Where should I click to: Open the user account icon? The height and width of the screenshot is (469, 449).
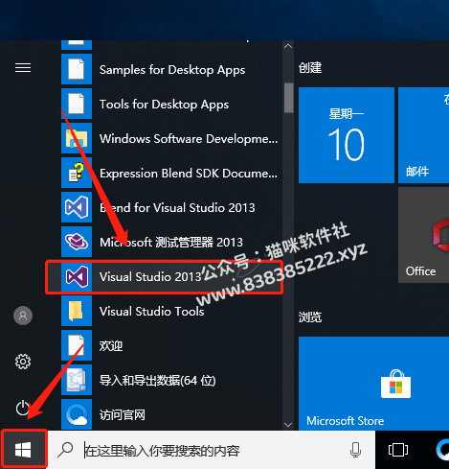pos(23,316)
